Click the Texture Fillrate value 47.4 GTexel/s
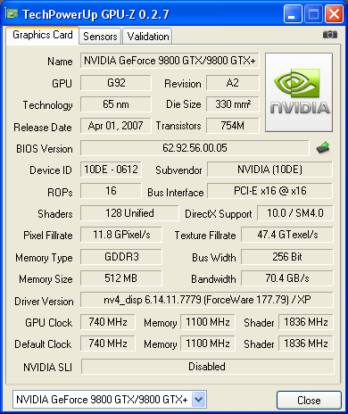 (x=287, y=235)
